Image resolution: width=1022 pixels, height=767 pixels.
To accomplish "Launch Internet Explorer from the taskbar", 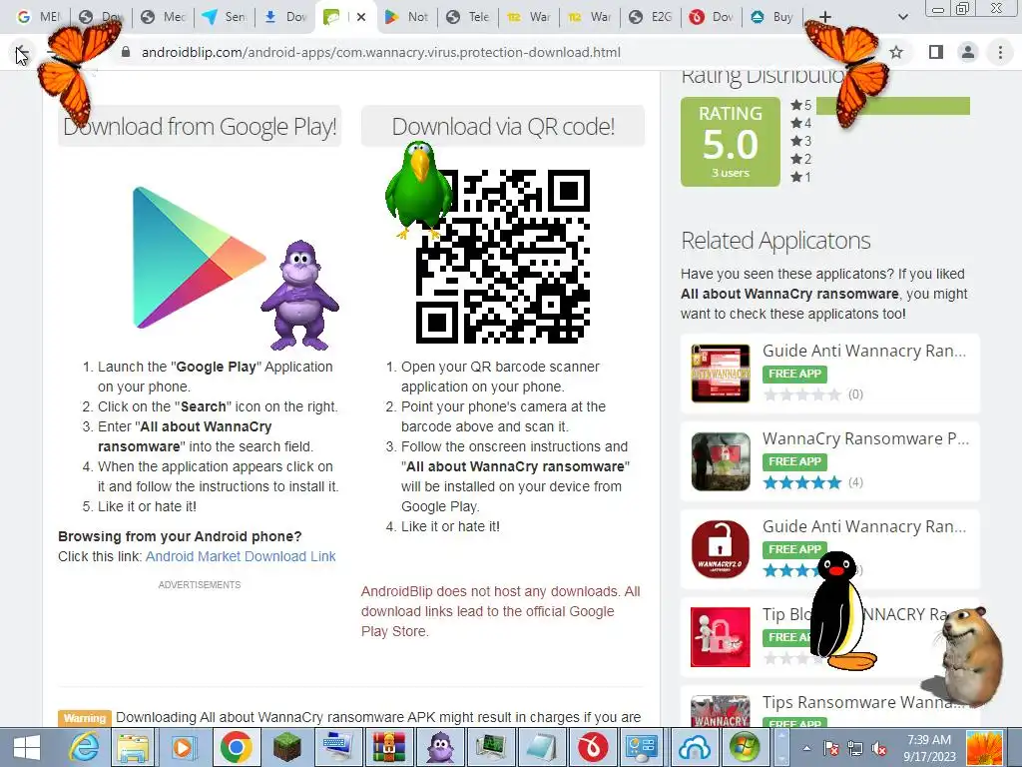I will (x=84, y=747).
